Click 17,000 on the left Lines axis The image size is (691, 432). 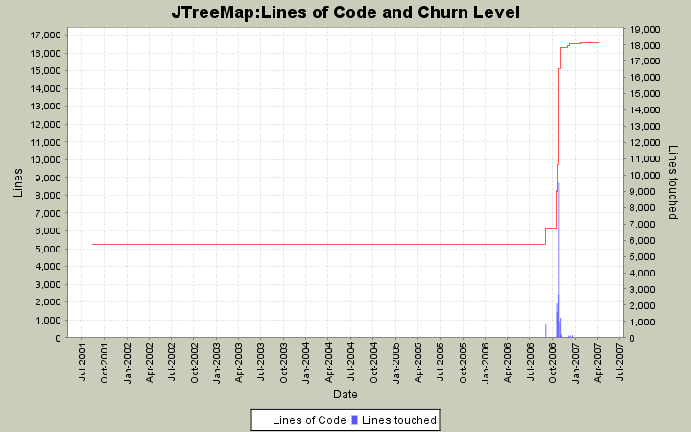(x=45, y=35)
